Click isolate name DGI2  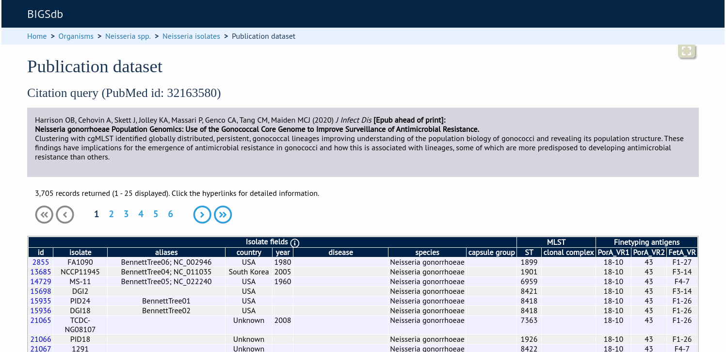[81, 291]
